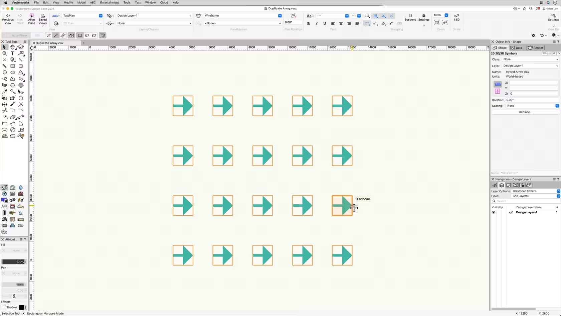This screenshot has height=316, width=561.
Task: Pick the Mirror tool
Action: [x=4, y=104]
